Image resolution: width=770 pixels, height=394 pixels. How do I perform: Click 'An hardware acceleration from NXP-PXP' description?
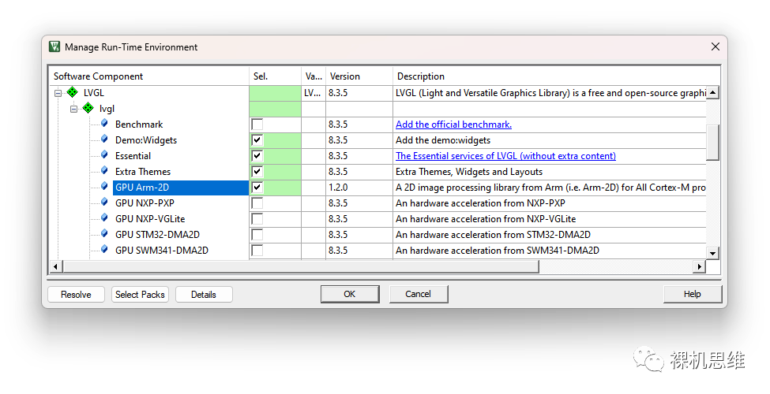[480, 203]
